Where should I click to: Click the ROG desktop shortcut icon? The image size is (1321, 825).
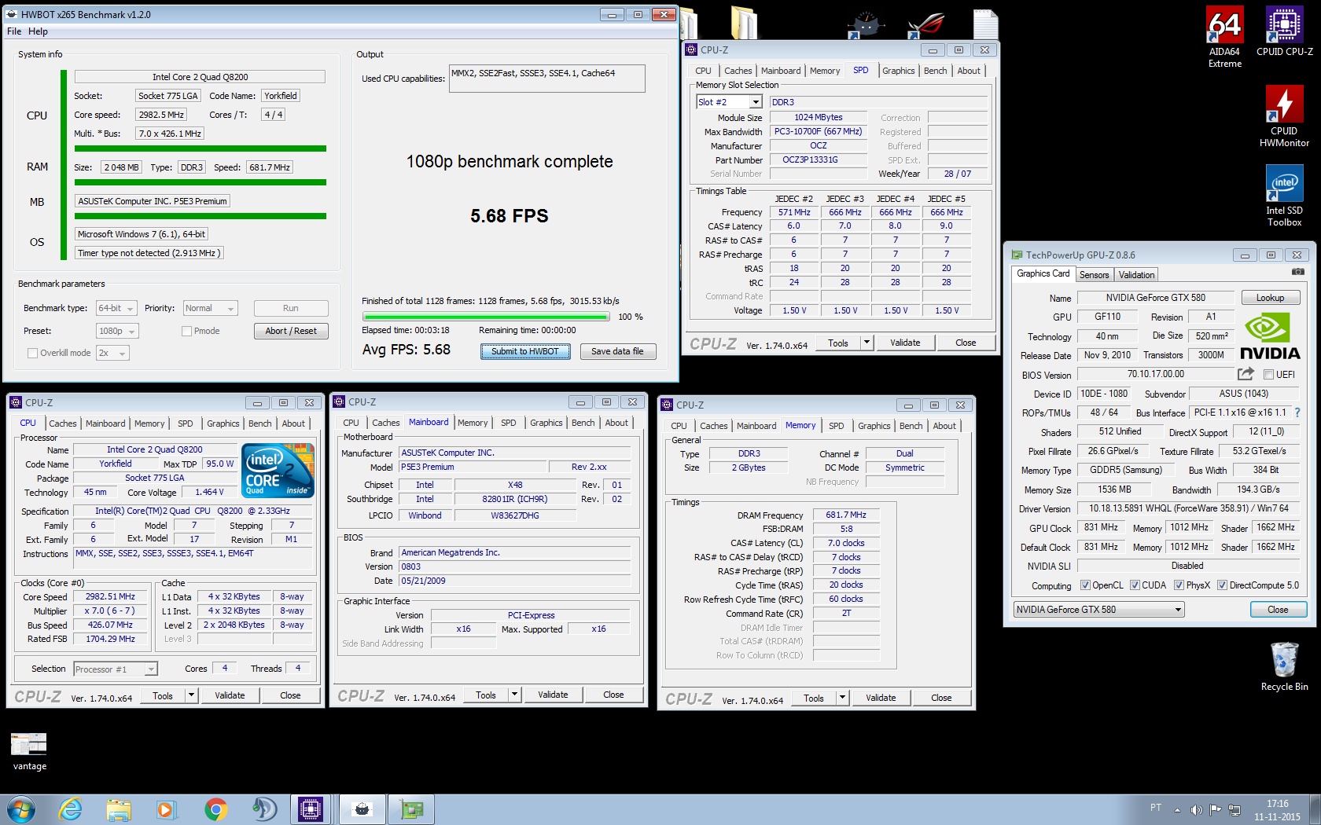[x=926, y=24]
